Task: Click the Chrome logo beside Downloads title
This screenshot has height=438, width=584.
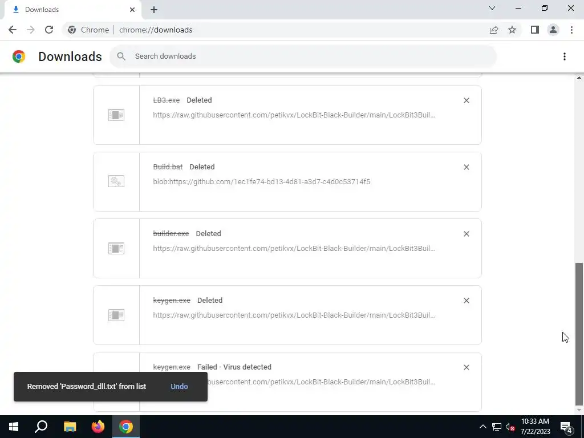Action: click(19, 56)
